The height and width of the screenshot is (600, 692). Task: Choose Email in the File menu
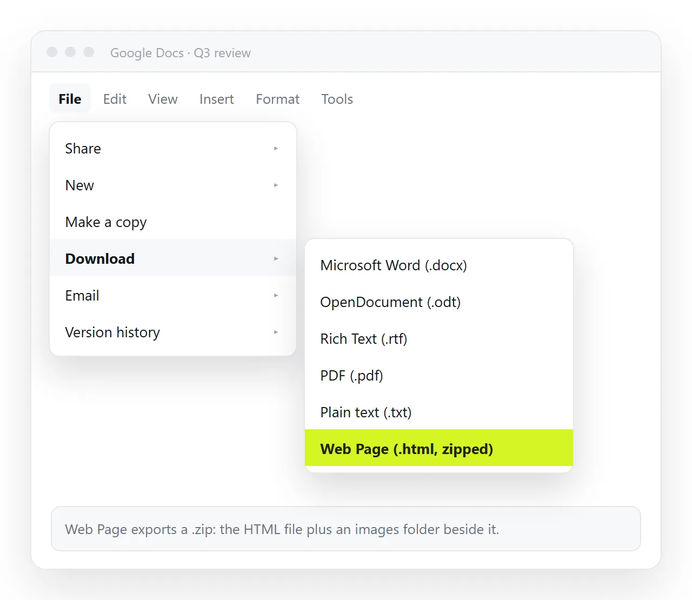[173, 295]
